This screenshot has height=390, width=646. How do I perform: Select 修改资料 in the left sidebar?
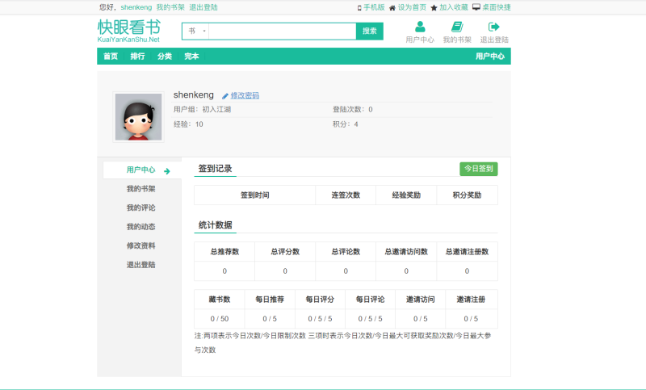click(x=141, y=245)
